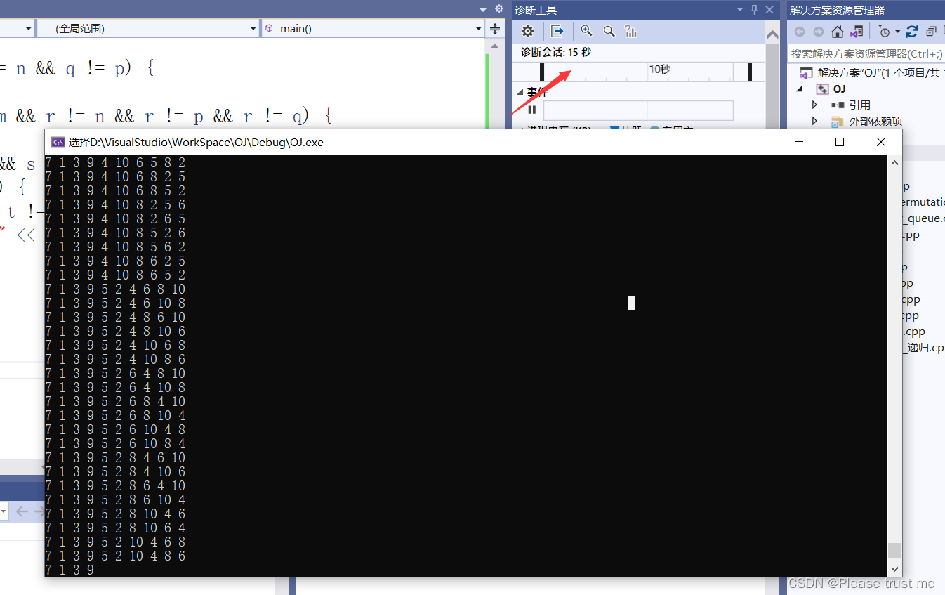Screen dimensions: 945x595
Task: Expand the 引用 references node
Action: 814,105
